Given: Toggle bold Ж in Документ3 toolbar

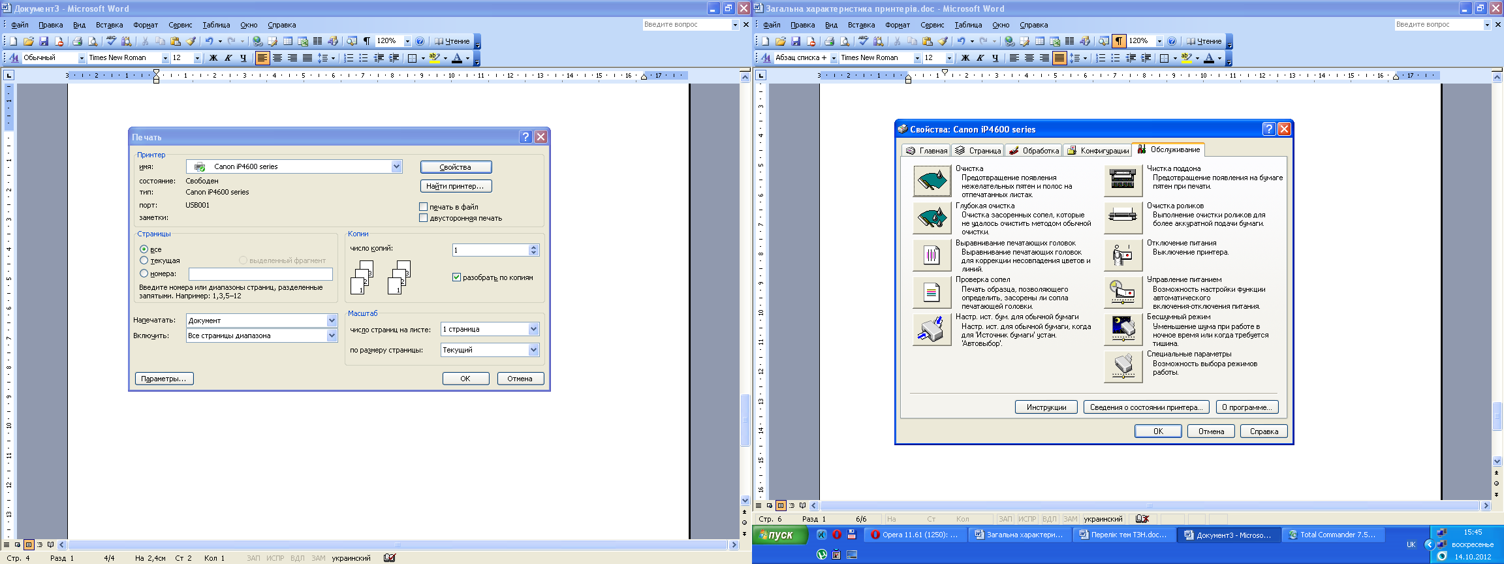Looking at the screenshot, I should (213, 58).
